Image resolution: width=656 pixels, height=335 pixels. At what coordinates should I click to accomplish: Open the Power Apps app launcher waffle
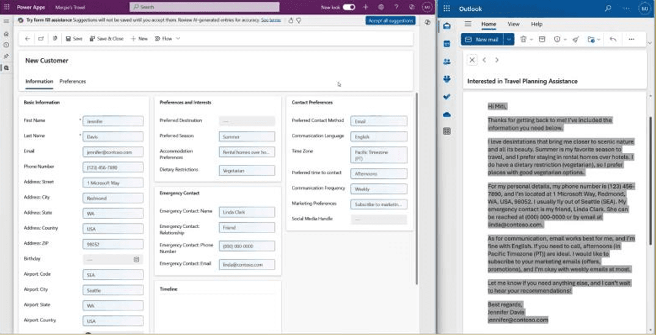click(6, 7)
